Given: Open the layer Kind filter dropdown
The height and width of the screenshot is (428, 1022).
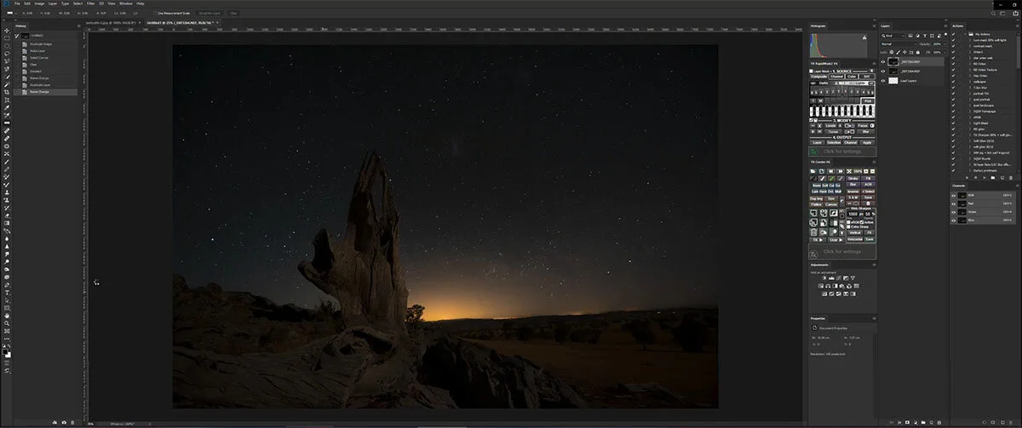Looking at the screenshot, I should [x=893, y=36].
